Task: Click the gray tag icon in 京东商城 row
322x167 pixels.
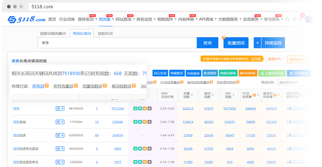Action: (150, 122)
